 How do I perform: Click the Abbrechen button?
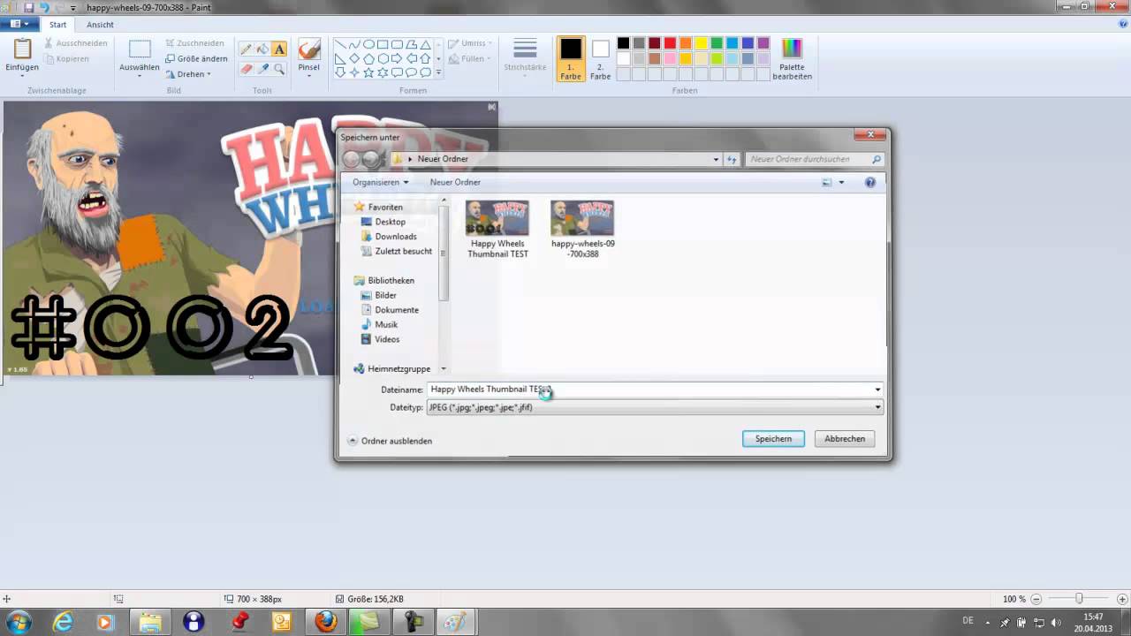tap(845, 439)
